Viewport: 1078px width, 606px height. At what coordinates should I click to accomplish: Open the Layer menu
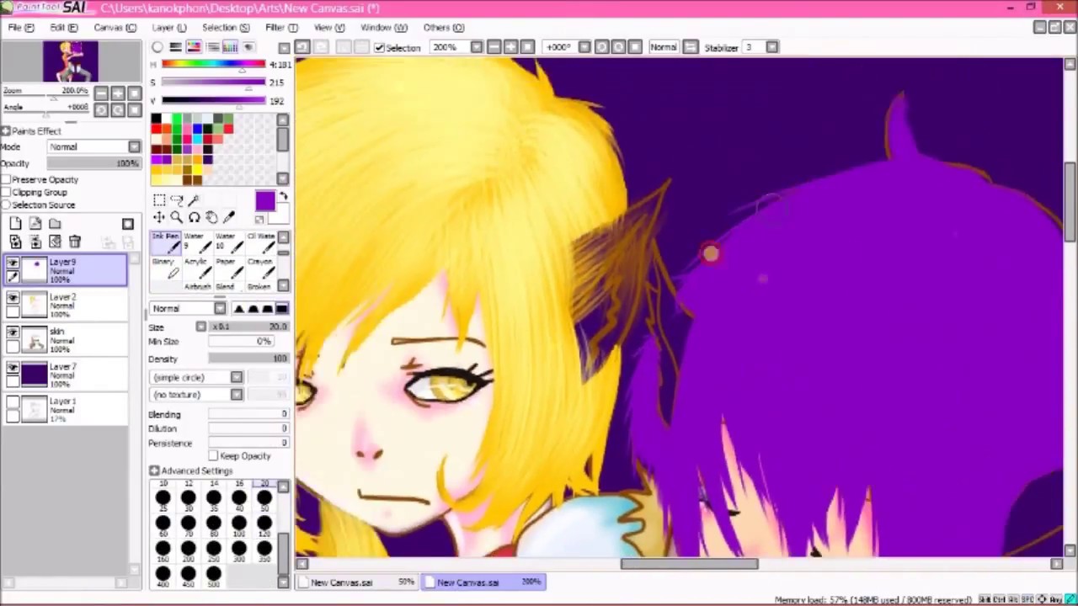point(168,28)
